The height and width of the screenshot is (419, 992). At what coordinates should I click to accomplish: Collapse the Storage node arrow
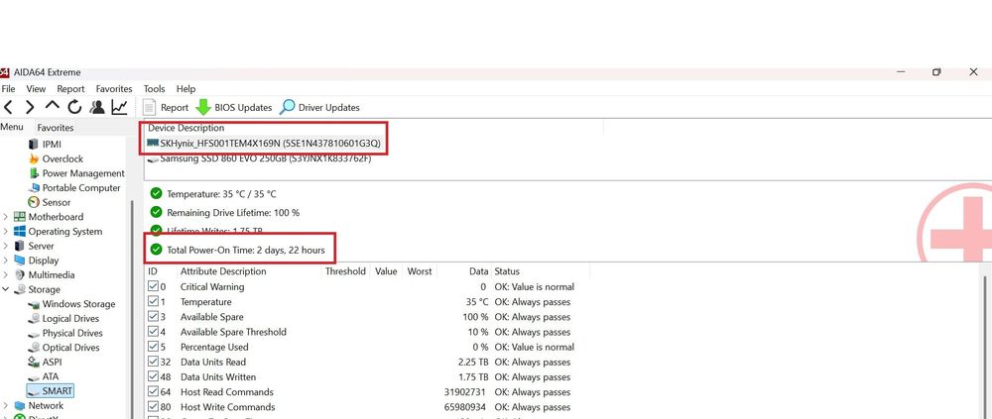point(6,289)
